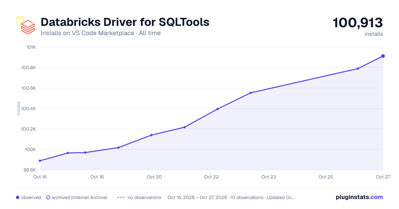Click the Oct 22 x-axis label
Image resolution: width=399 pixels, height=209 pixels.
point(211,177)
